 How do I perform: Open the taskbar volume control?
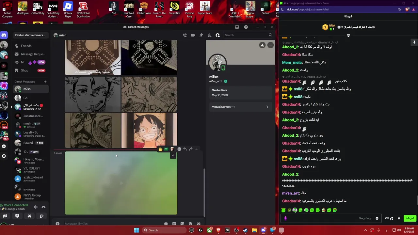[399, 230]
